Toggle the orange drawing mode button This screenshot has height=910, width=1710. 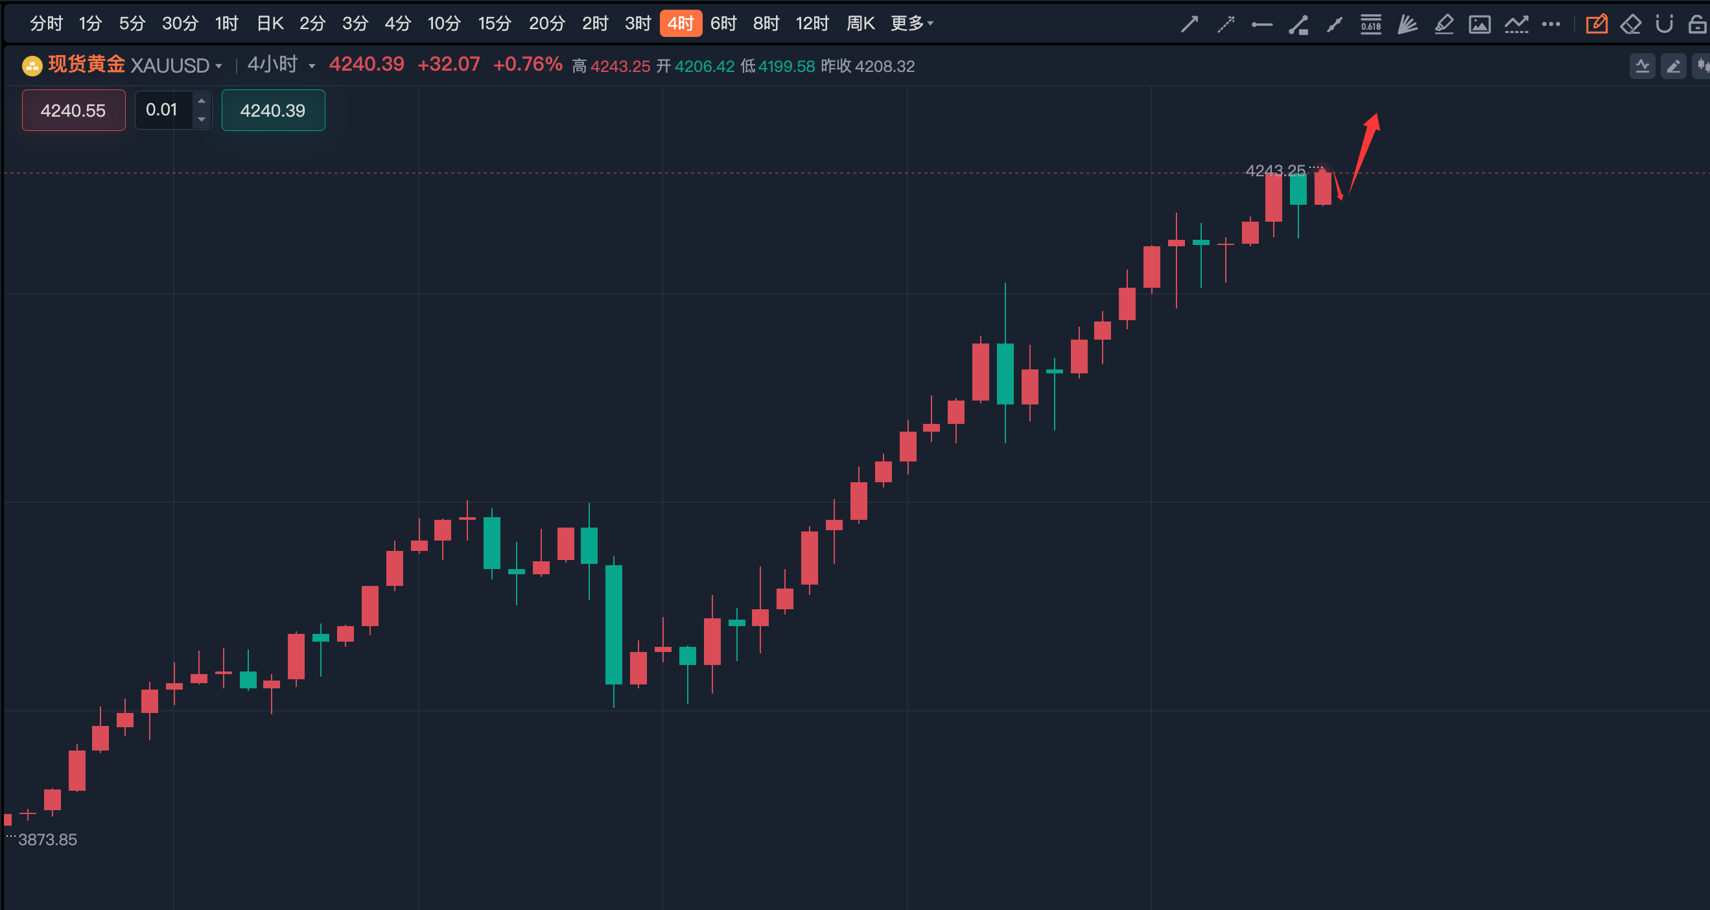1597,25
